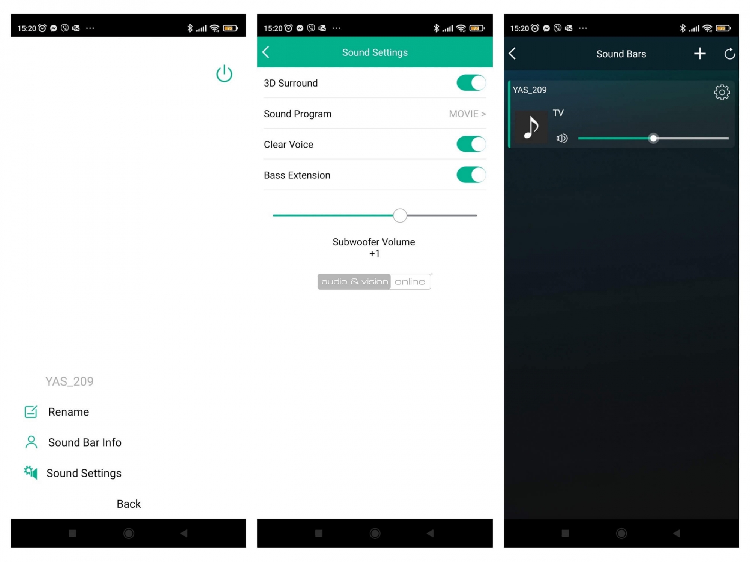Tap Back button to close menu
Image resolution: width=750 pixels, height=562 pixels.
[x=129, y=503]
